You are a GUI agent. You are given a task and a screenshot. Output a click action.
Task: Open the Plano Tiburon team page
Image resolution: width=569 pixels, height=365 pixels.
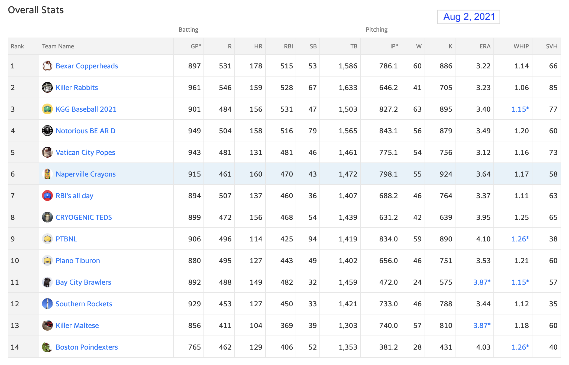78,261
